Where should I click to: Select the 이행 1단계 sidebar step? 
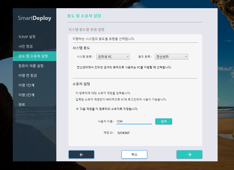coord(35,85)
